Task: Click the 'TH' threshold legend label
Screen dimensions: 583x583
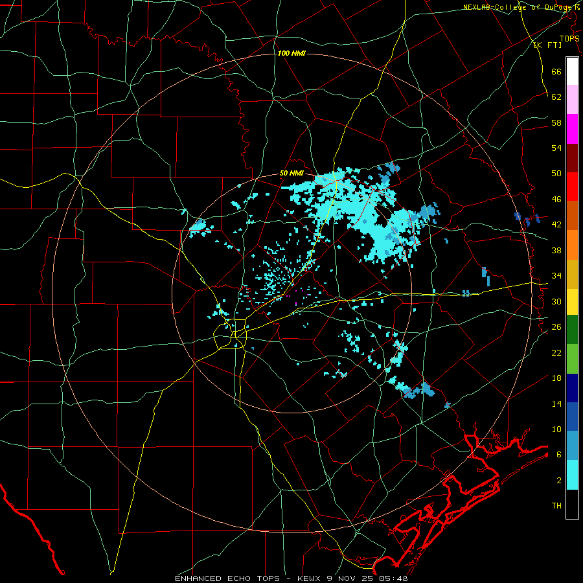Action: click(556, 506)
